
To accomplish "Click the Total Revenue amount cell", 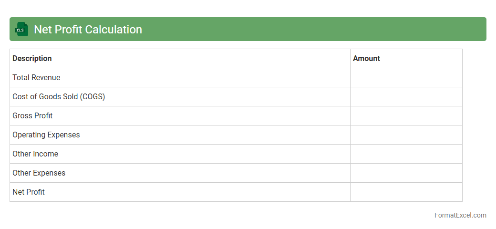I will [406, 78].
